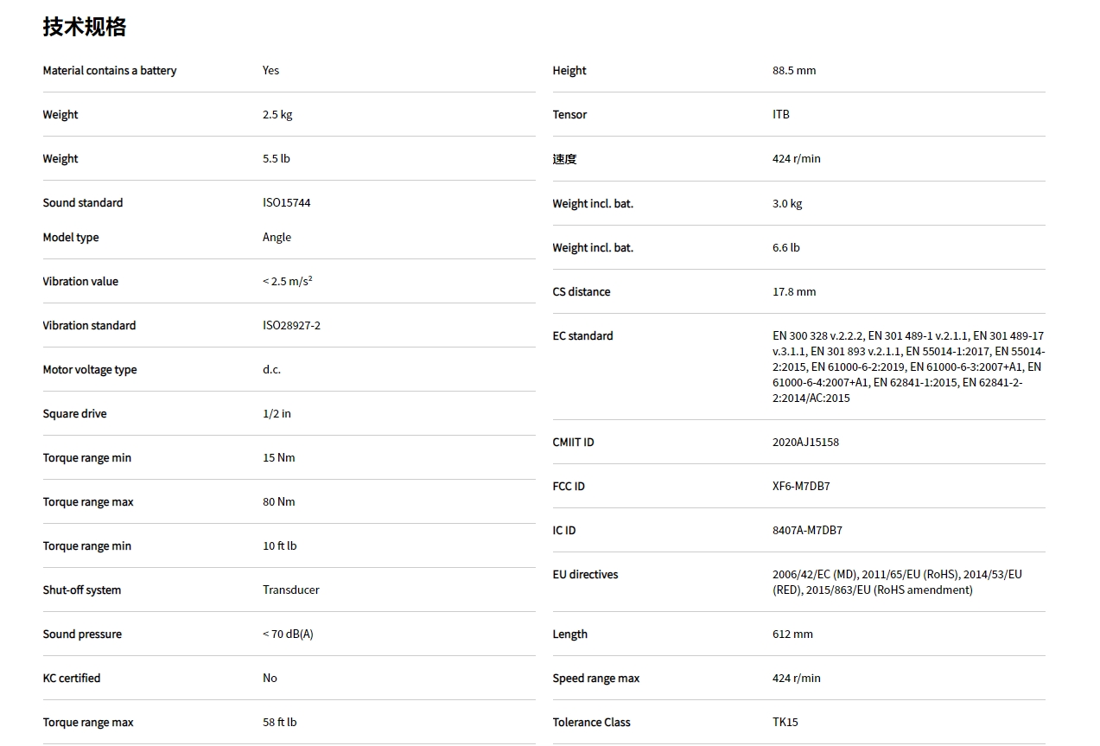Image resolution: width=1100 pixels, height=746 pixels.
Task: Select the ISO15744 sound standard value
Action: [x=286, y=203]
